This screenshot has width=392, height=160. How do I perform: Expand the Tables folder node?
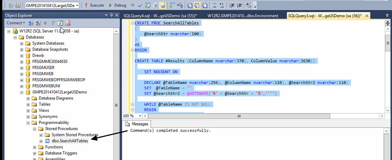[x=28, y=104]
